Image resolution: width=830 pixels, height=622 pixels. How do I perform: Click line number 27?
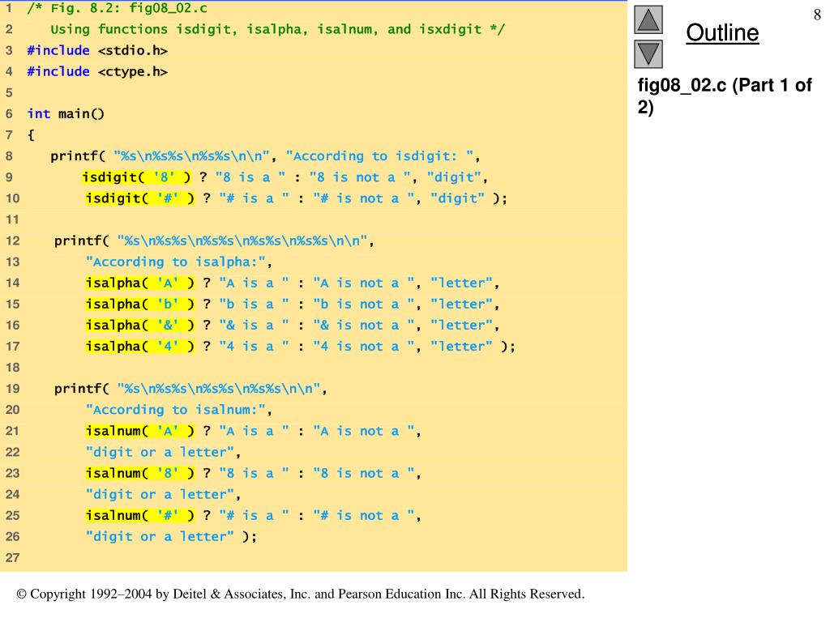tap(12, 557)
